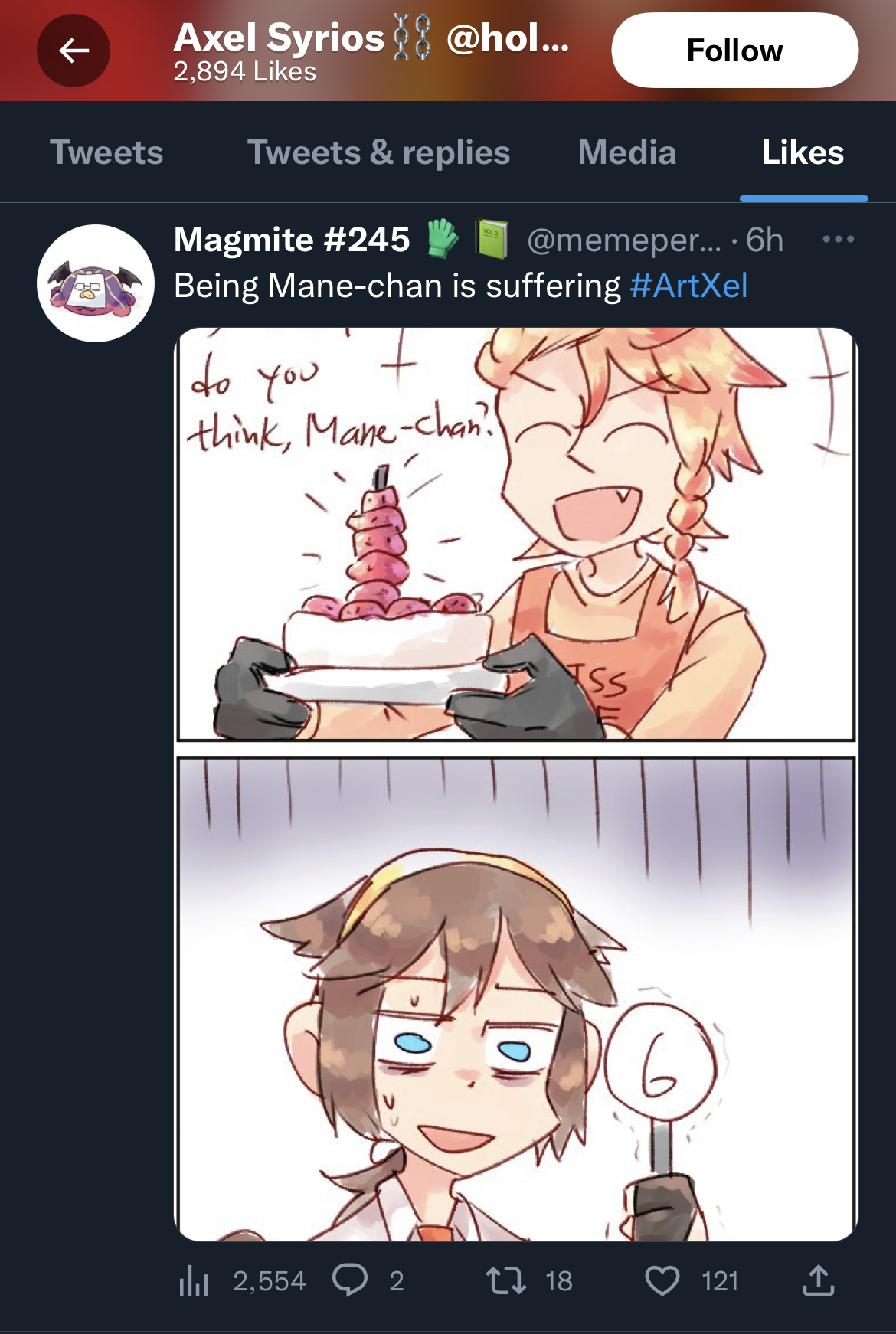Like the tweet with heart icon
The height and width of the screenshot is (1334, 896).
[662, 1280]
